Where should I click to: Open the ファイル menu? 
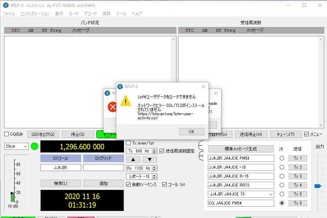coord(9,14)
